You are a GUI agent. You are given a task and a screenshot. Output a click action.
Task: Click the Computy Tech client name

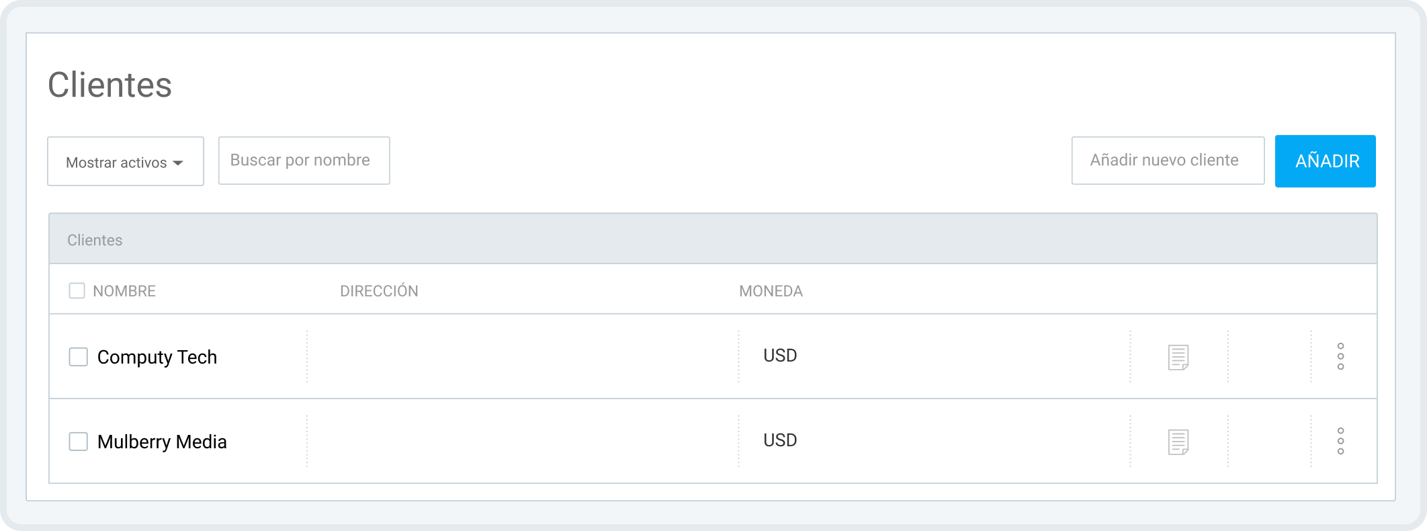point(157,357)
